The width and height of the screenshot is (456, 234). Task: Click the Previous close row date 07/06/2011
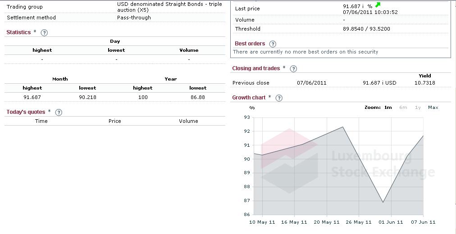312,83
